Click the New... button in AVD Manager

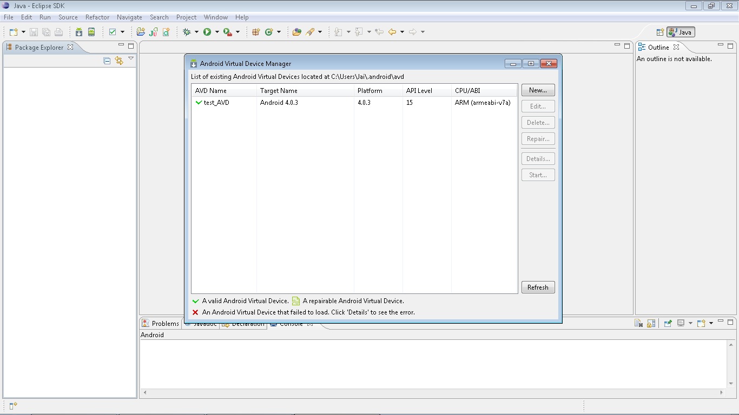(x=538, y=90)
